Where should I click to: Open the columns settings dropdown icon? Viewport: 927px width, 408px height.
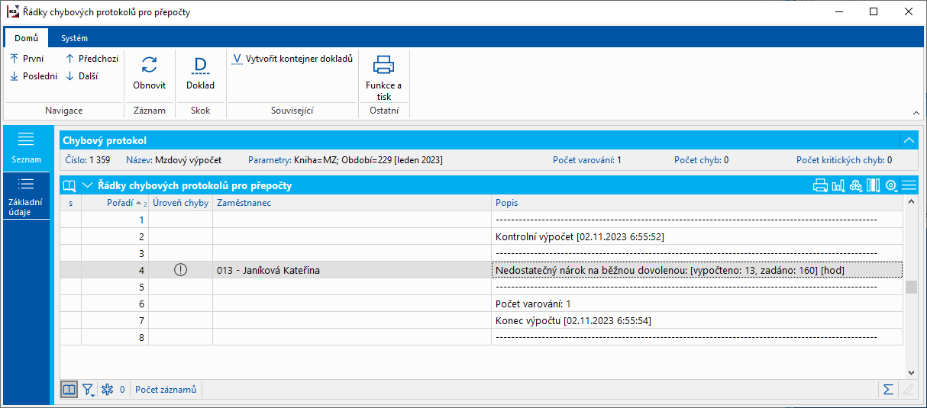pos(873,185)
